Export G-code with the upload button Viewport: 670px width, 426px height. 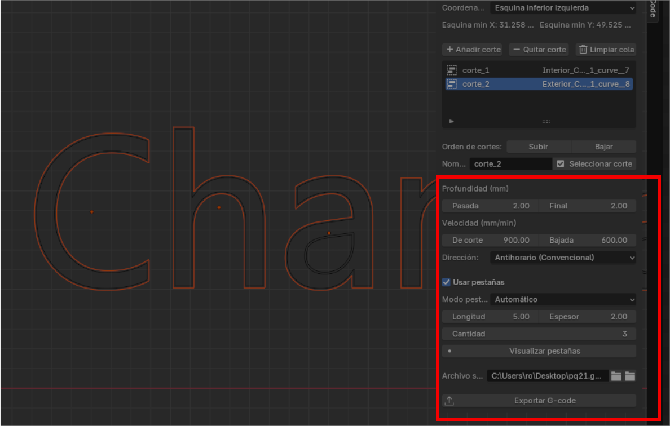click(x=539, y=401)
